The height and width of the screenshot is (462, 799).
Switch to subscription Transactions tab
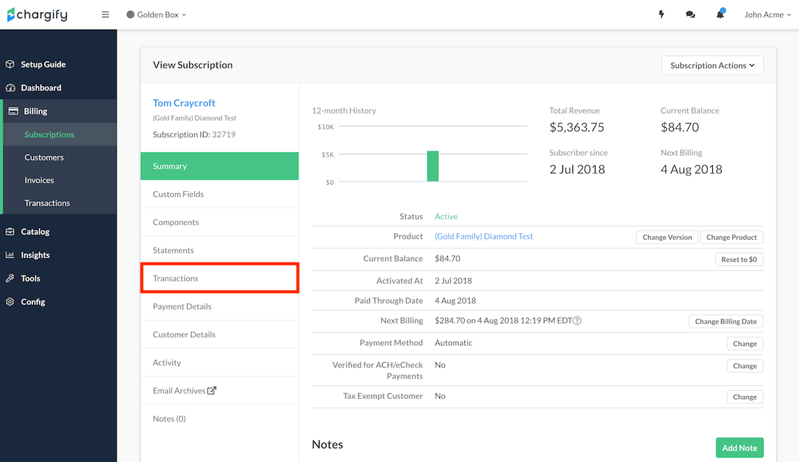pyautogui.click(x=220, y=278)
